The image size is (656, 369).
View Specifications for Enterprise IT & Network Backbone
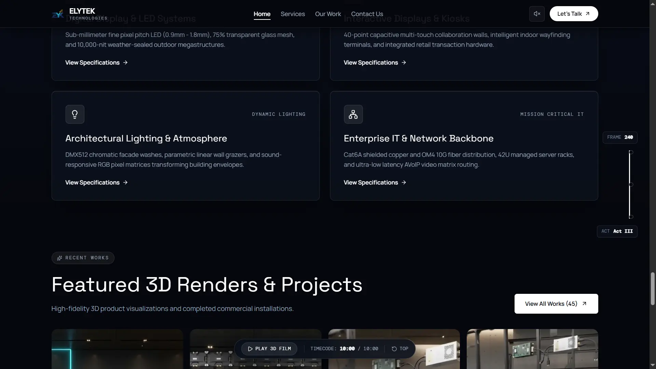click(375, 182)
